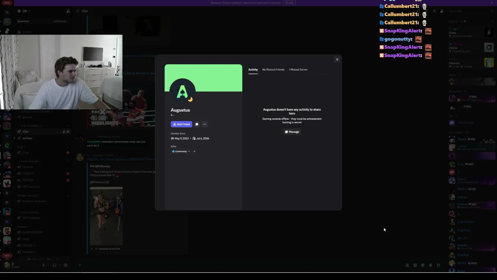Open the Citizen activity card in the member sidebar
The height and width of the screenshot is (280, 497).
pyautogui.click(x=471, y=48)
